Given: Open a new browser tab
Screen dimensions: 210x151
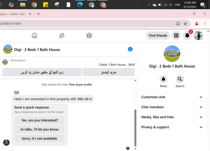Looking at the screenshot, I should (x=38, y=14).
